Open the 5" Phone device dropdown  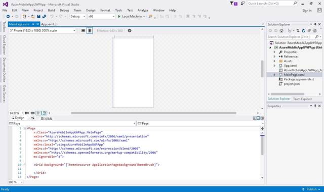click(x=43, y=30)
